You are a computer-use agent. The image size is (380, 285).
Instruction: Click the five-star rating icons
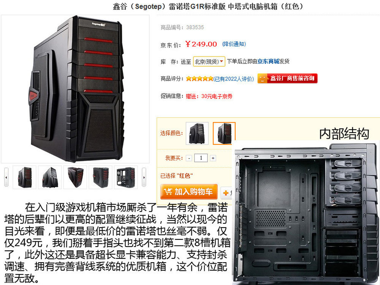tap(199, 79)
